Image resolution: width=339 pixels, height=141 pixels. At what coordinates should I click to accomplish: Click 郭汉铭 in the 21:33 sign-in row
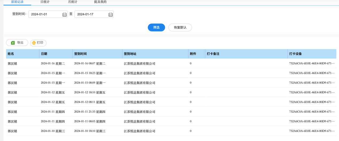point(13,112)
